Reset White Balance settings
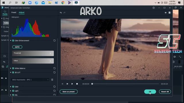This screenshot has height=103, width=184. [54, 68]
